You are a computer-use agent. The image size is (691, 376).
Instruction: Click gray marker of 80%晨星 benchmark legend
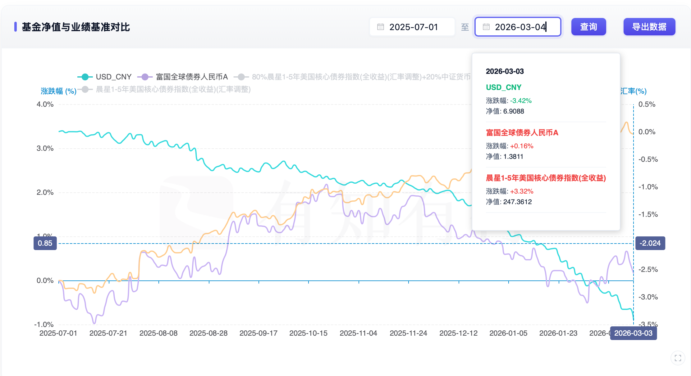[241, 77]
